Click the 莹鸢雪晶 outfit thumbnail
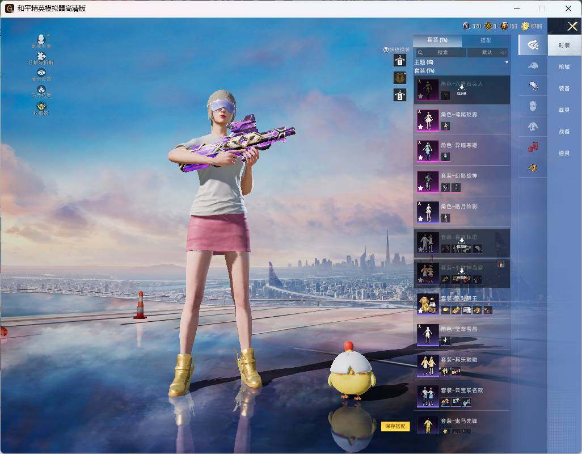Viewport: 582px width, 454px height. click(428, 335)
